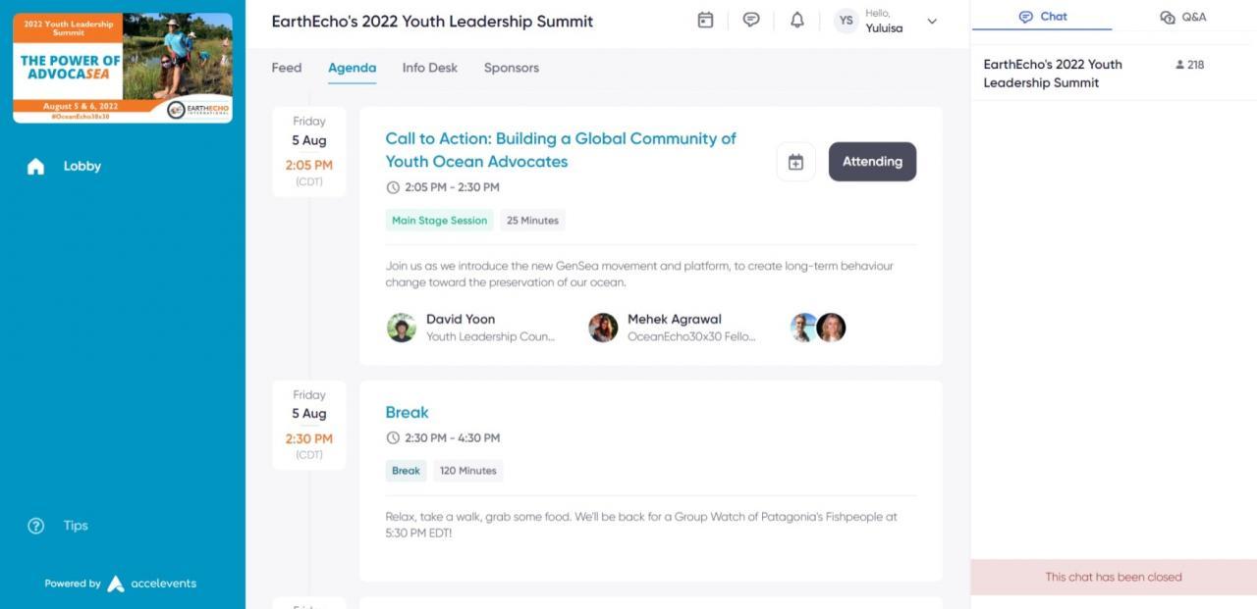The height and width of the screenshot is (609, 1257).
Task: Add Call to Action session to calendar
Action: [x=795, y=162]
